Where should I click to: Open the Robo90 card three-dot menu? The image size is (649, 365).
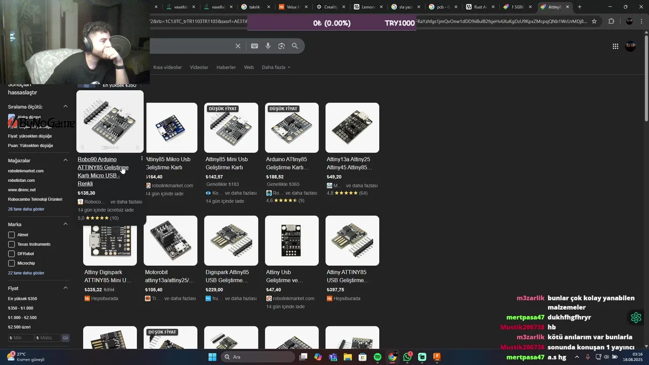[x=141, y=159]
